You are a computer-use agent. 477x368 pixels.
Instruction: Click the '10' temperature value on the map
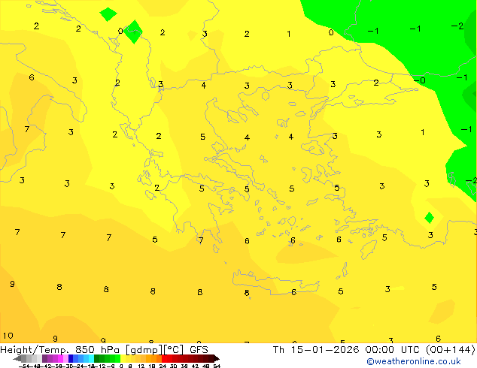8,336
